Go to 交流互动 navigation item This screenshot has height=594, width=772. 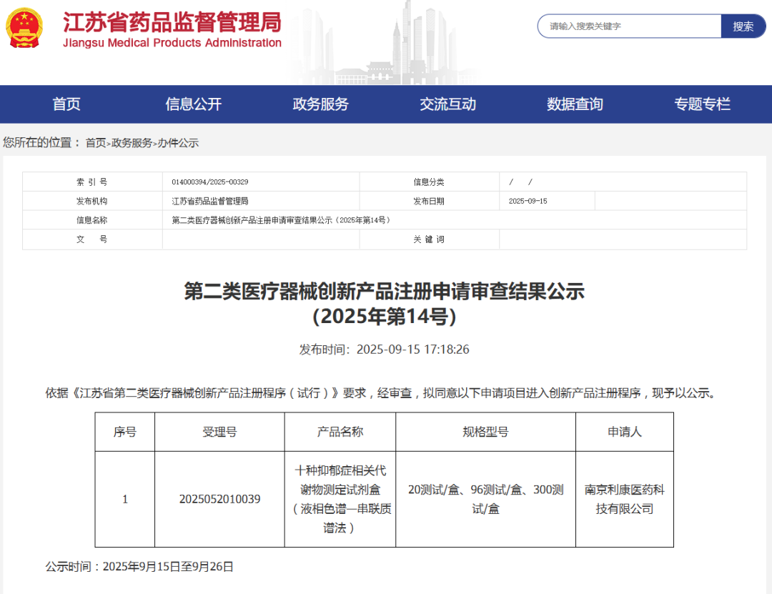point(448,104)
